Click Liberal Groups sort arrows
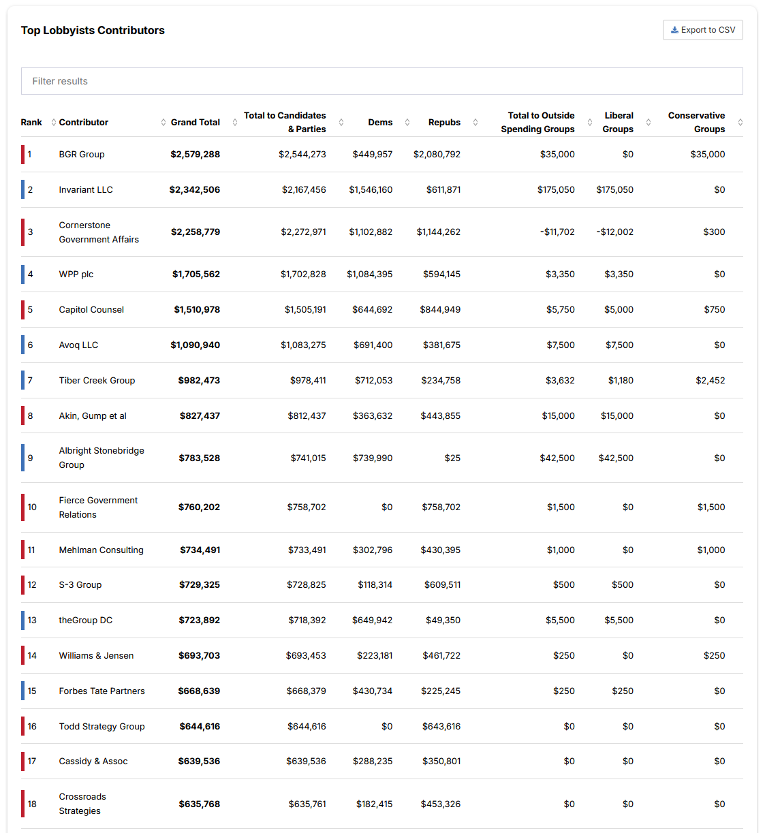Viewport: 765px width, 833px height. [x=649, y=123]
